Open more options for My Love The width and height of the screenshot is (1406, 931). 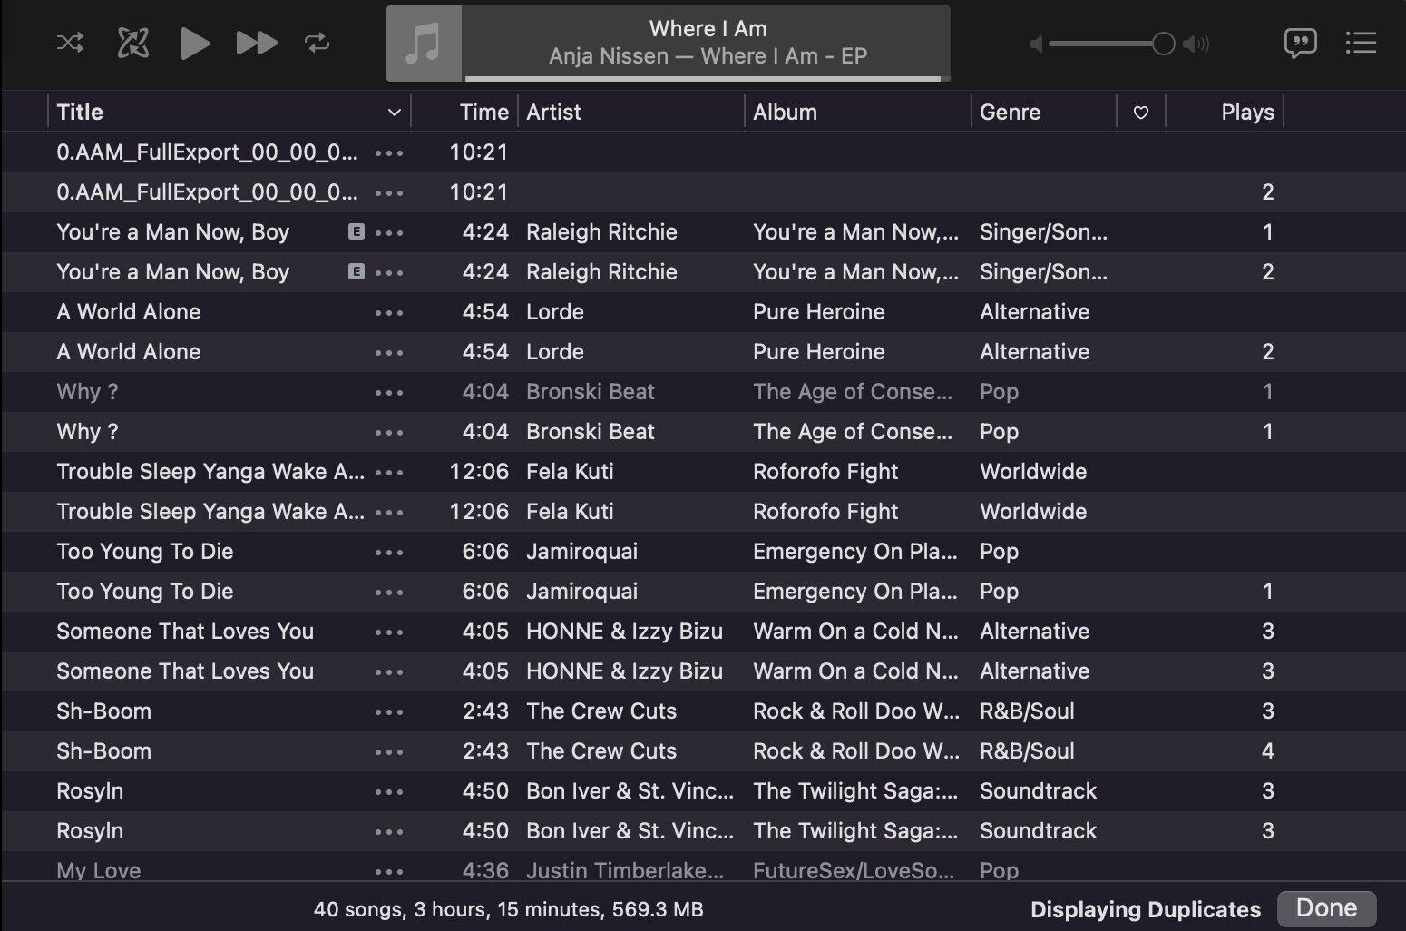coord(389,872)
